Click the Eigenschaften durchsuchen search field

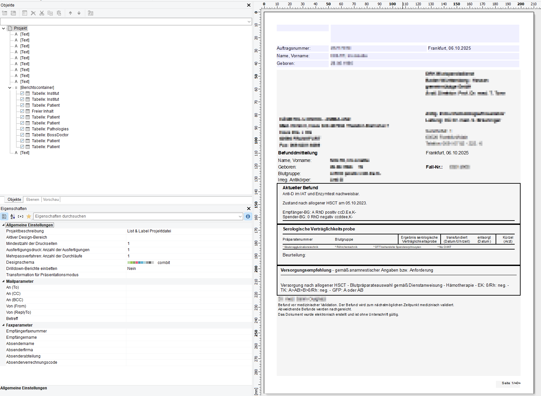tap(135, 216)
